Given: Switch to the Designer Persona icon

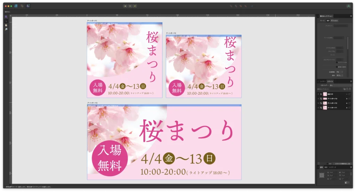Looking at the screenshot, I should [x=16, y=6].
